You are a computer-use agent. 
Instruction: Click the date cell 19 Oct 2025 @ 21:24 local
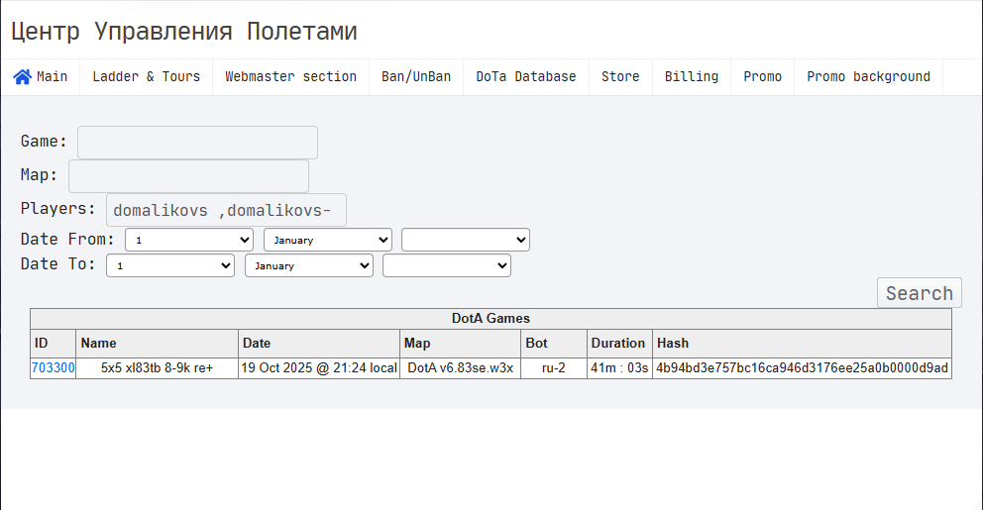pyautogui.click(x=319, y=367)
